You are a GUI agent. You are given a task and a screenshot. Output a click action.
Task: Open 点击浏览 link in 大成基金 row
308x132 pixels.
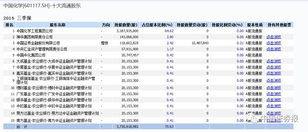click(274, 61)
